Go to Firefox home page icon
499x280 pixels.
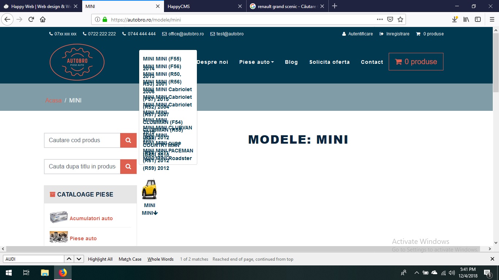tap(43, 20)
